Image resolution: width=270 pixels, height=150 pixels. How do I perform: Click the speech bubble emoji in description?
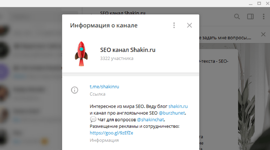point(93,119)
